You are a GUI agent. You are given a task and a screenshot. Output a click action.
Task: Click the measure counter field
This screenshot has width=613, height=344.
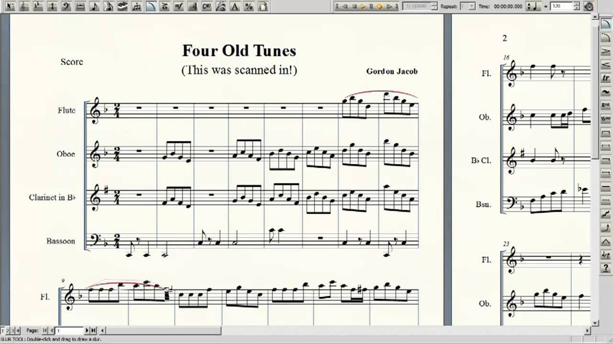(417, 6)
